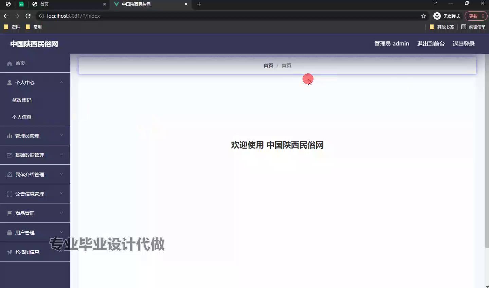
Task: Open the 个人信息 submenu item
Action: 22,117
